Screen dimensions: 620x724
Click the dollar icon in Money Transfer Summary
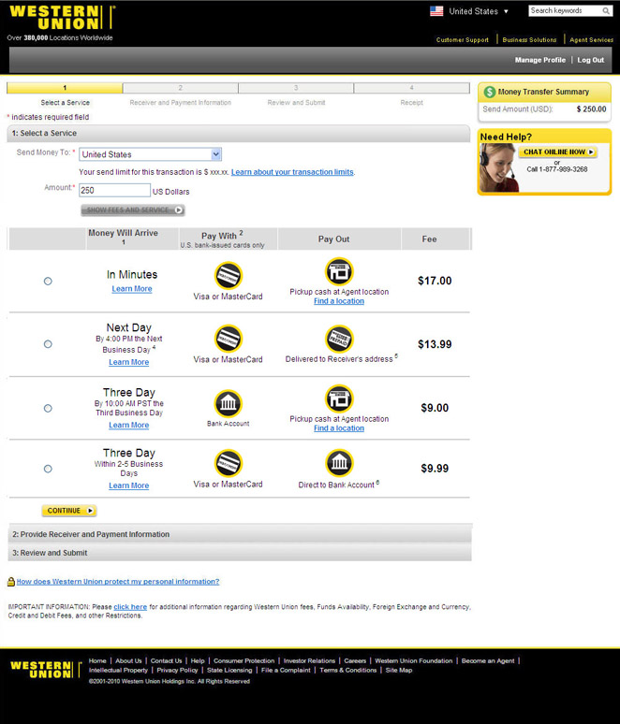(x=489, y=92)
